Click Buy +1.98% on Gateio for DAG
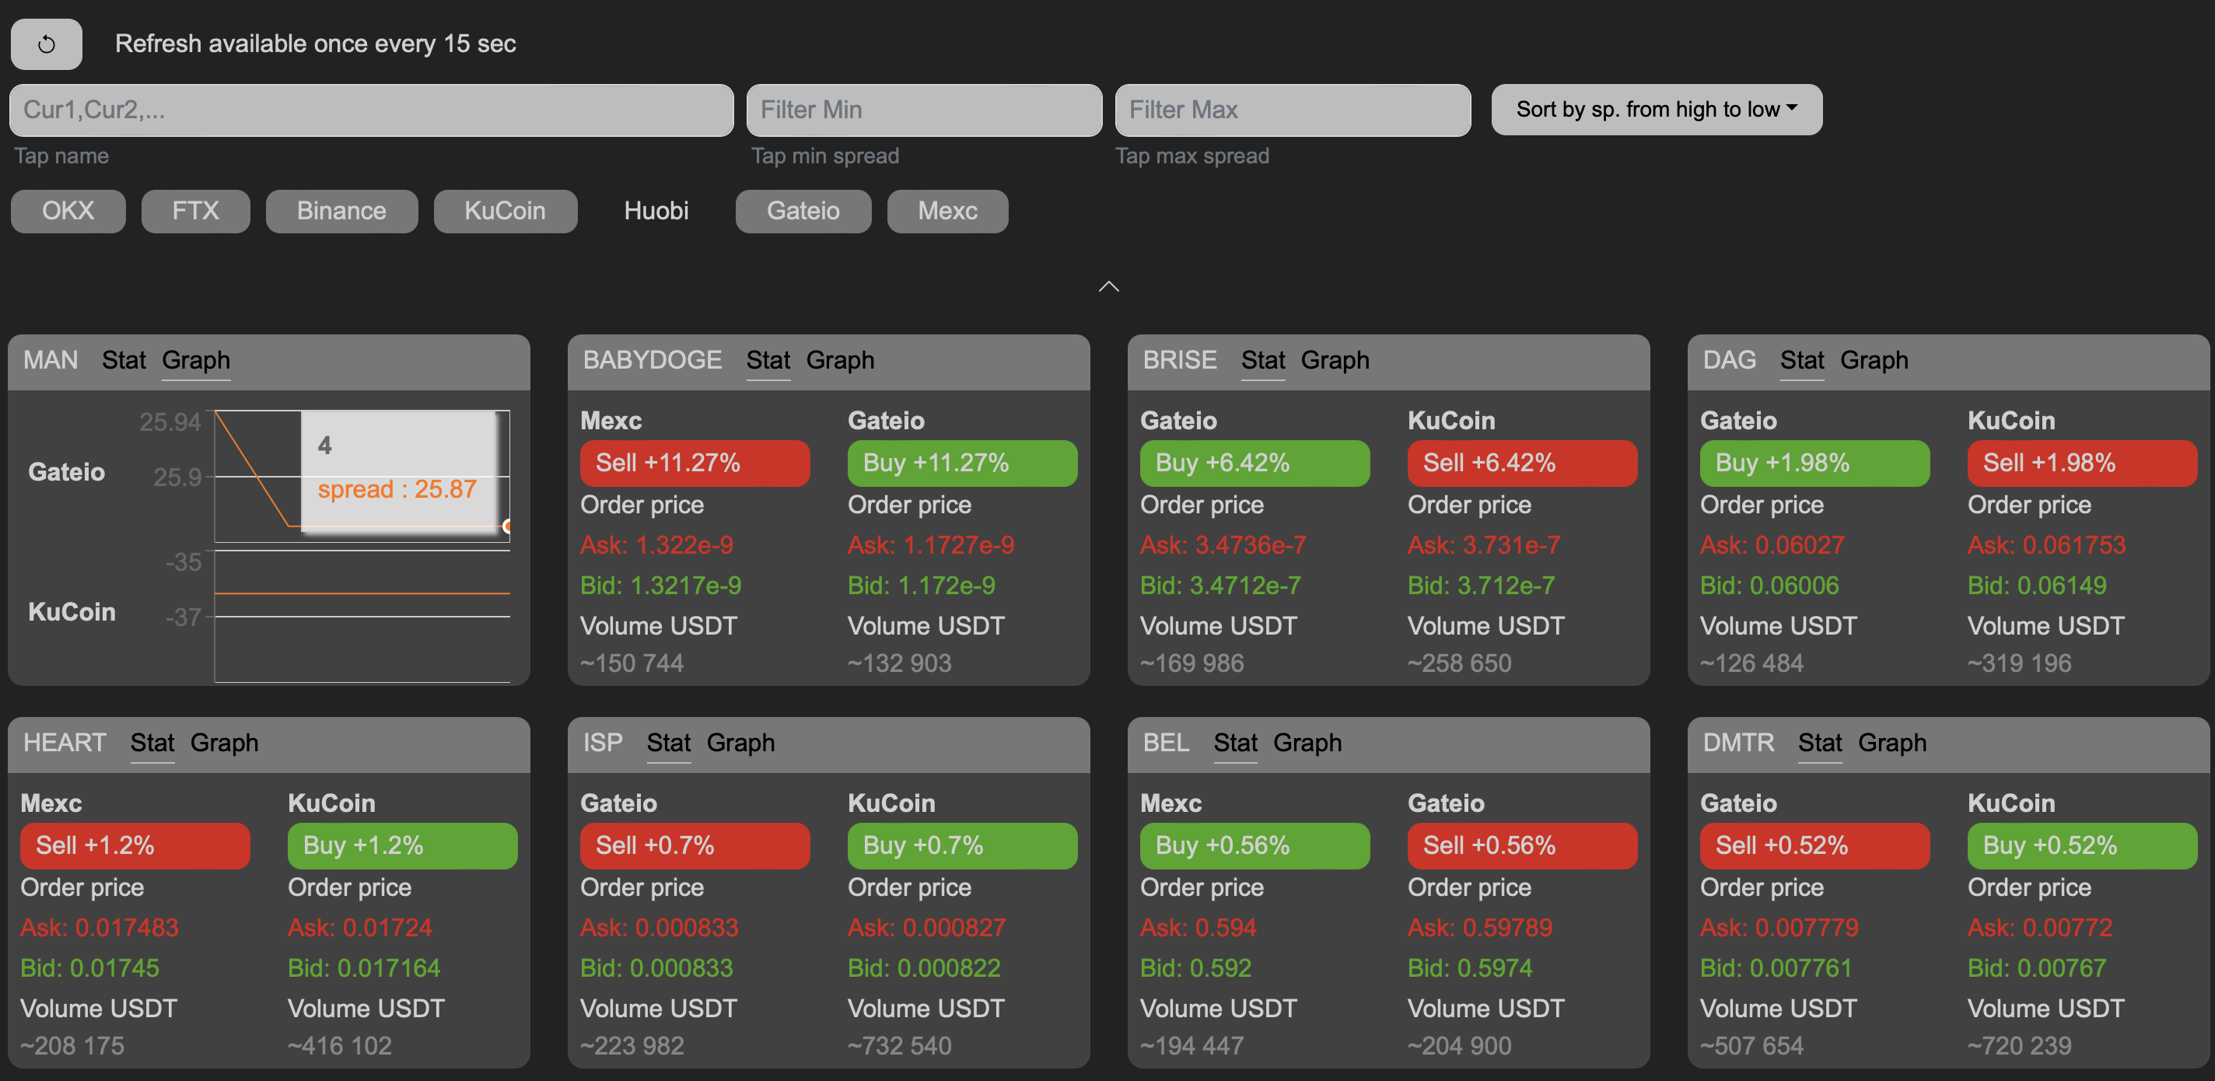Viewport: 2215px width, 1081px height. (x=1814, y=463)
